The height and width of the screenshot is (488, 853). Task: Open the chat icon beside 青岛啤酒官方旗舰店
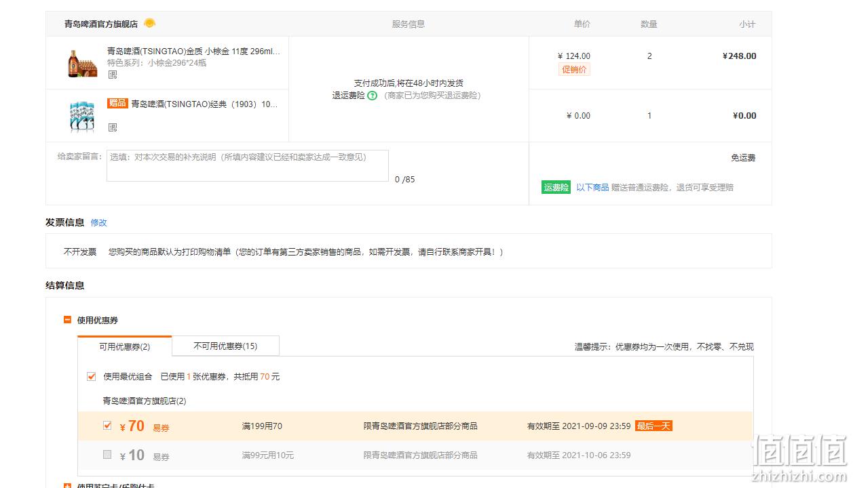point(149,23)
